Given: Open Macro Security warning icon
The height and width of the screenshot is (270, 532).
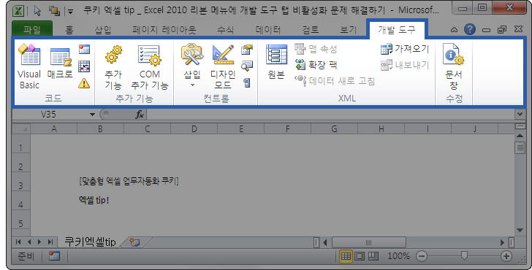Looking at the screenshot, I should 84,82.
